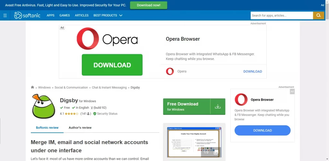Click the 4.1 rating value
Viewport: 329px width, 161px height.
(62, 114)
